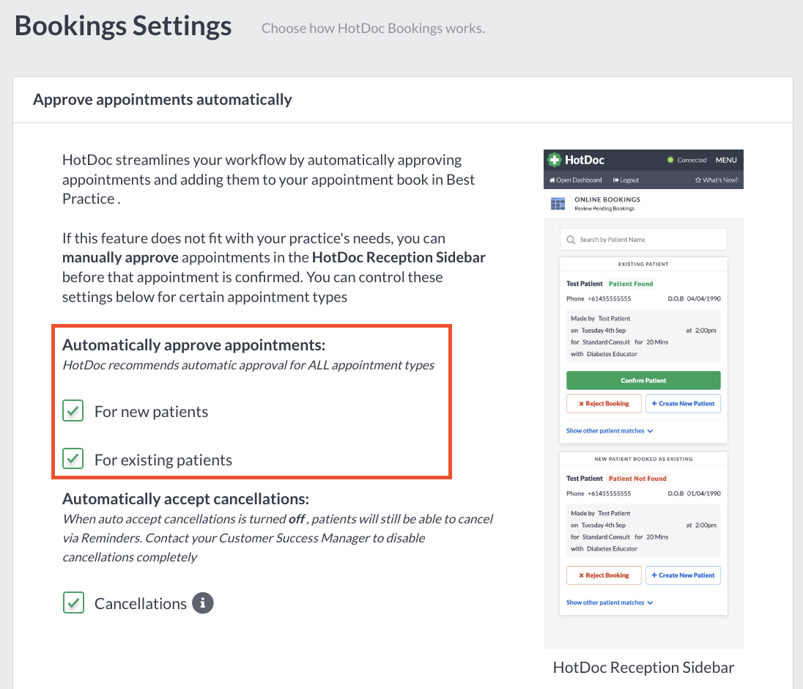Click the Cancellations info icon
This screenshot has width=803, height=689.
tap(203, 603)
